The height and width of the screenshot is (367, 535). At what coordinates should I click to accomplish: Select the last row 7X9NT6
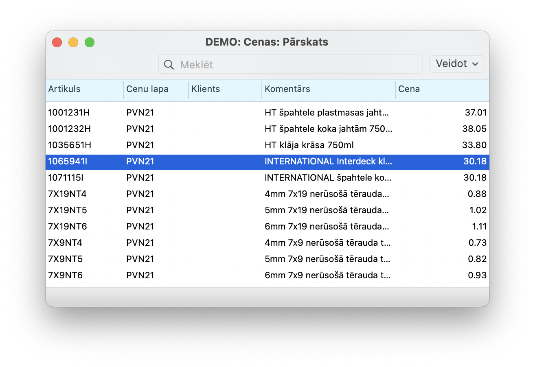pos(65,275)
